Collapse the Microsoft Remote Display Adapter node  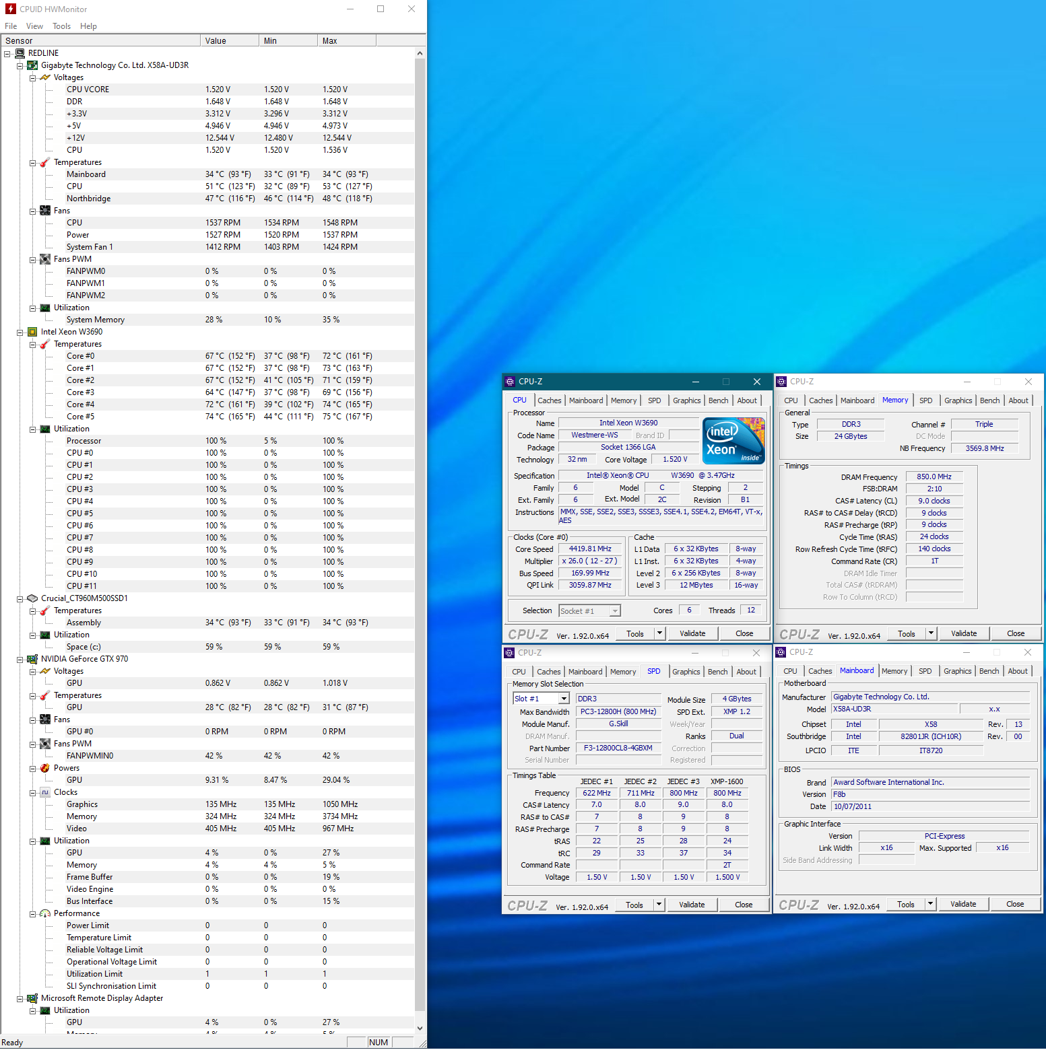coord(20,998)
